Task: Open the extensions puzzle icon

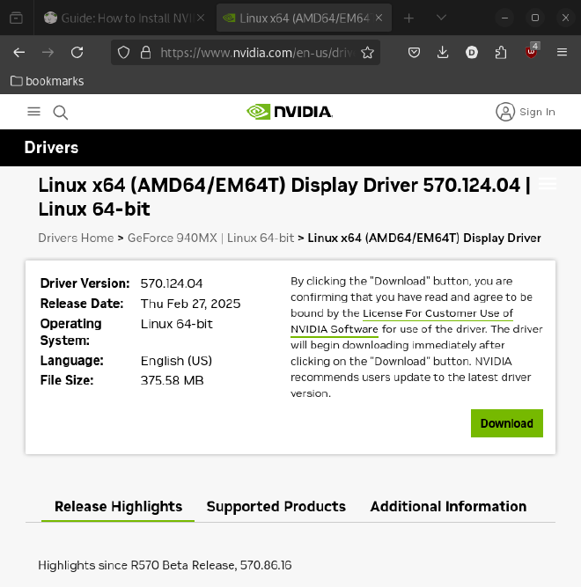Action: (501, 53)
